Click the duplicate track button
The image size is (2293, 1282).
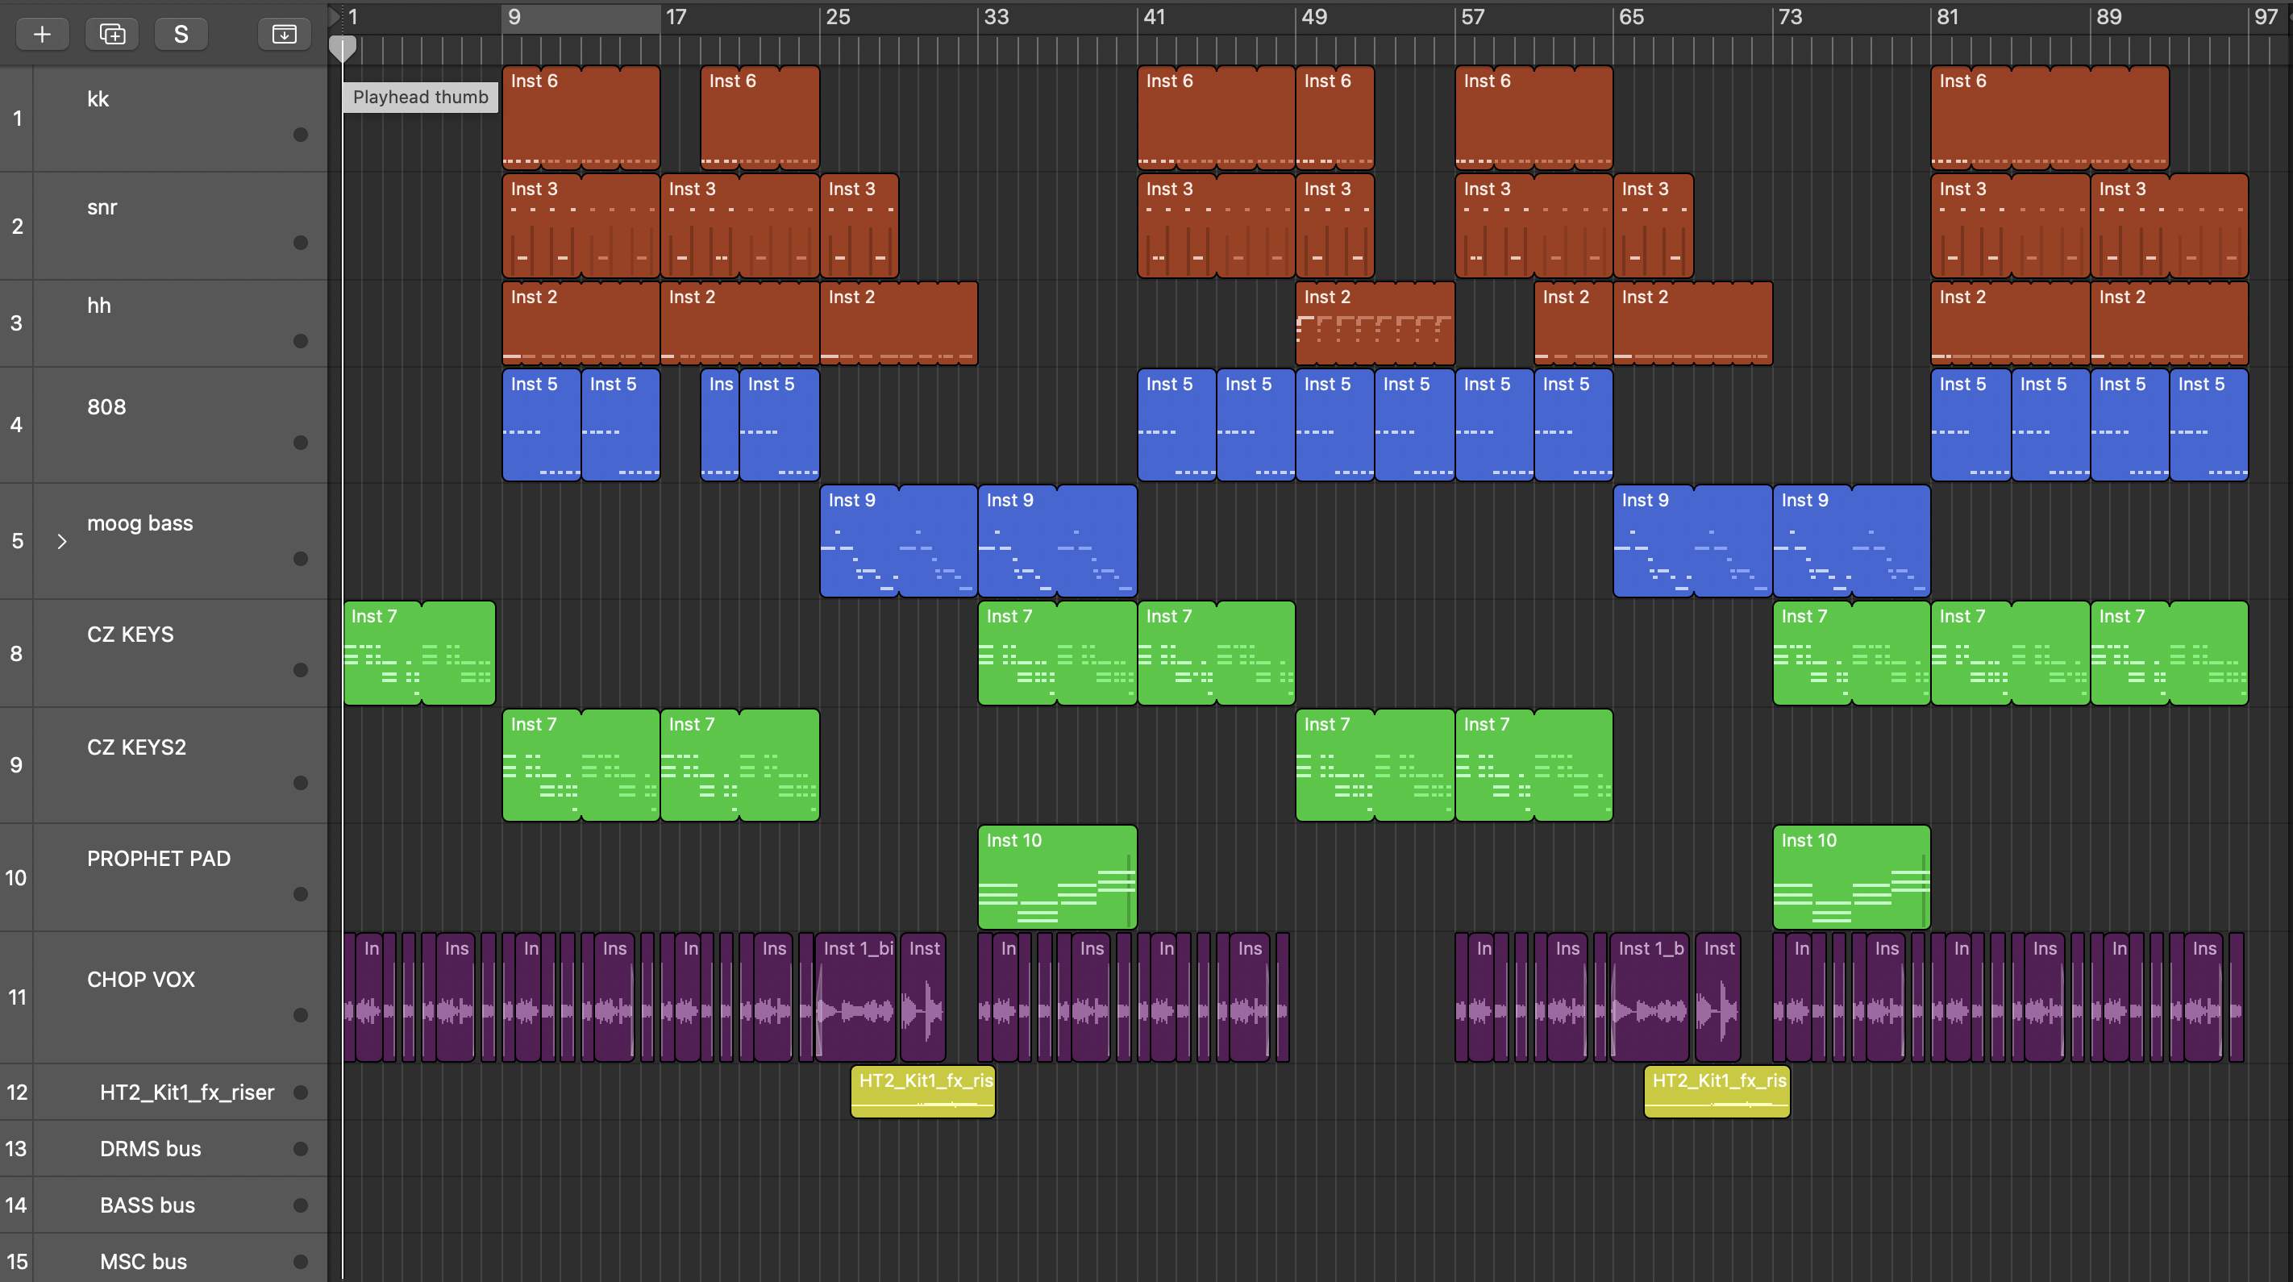click(112, 34)
